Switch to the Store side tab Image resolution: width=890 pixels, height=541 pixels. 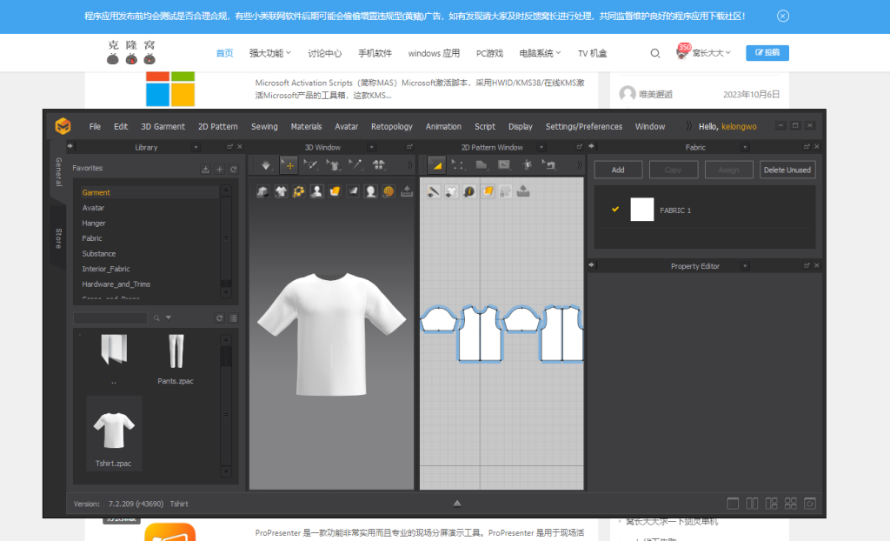pyautogui.click(x=58, y=238)
